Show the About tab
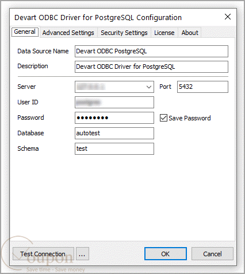 coord(190,33)
